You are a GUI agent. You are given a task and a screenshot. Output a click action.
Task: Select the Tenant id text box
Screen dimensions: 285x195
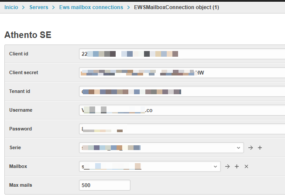182,92
